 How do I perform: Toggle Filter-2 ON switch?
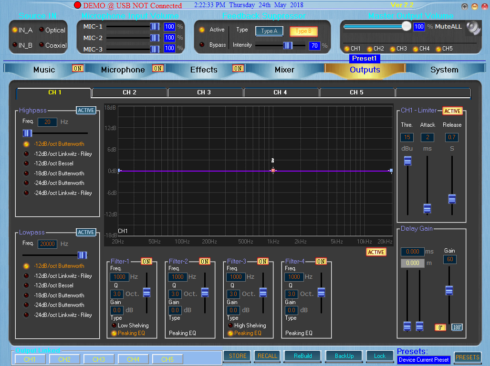click(205, 262)
